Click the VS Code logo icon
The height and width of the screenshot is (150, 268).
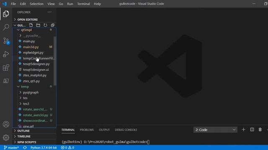click(4, 4)
